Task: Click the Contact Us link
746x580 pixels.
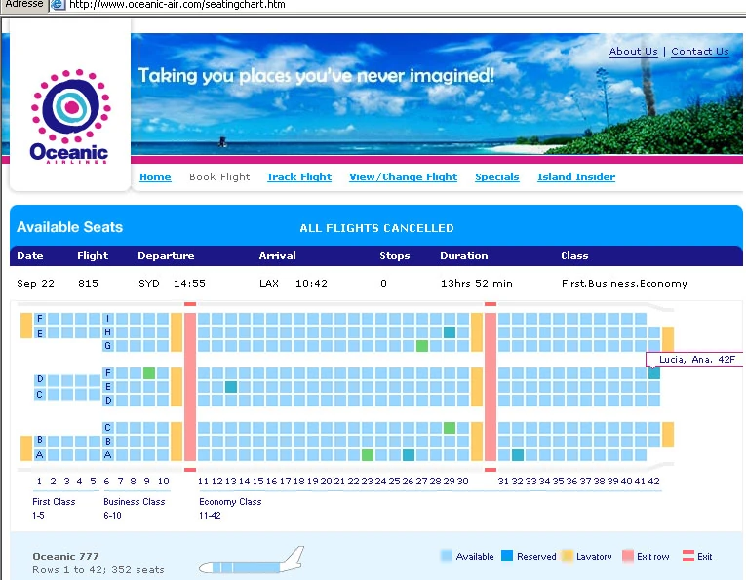Action: pos(700,52)
